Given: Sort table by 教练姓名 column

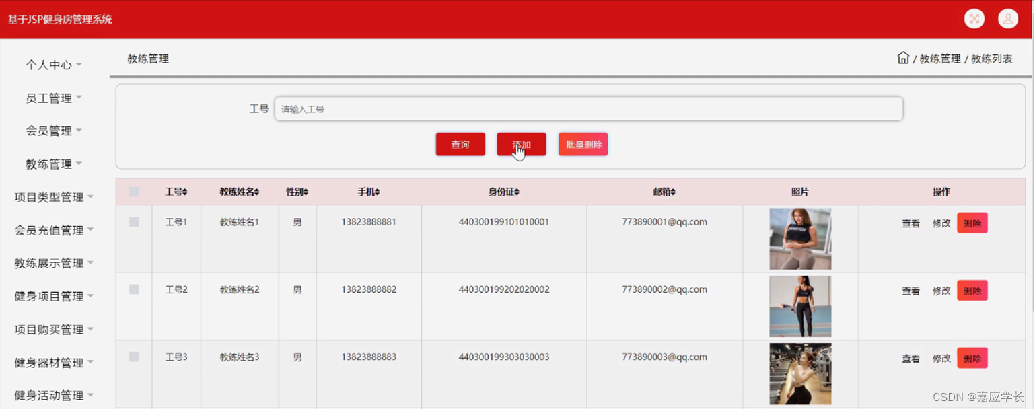Looking at the screenshot, I should [240, 192].
